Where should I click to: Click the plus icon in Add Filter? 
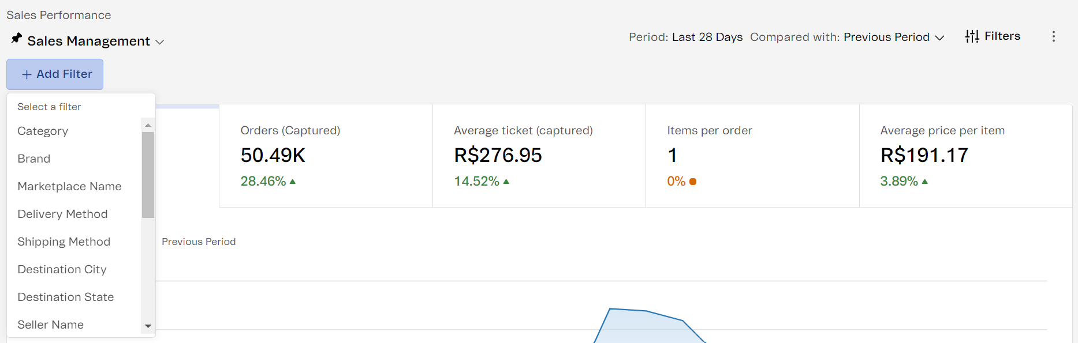click(x=27, y=74)
